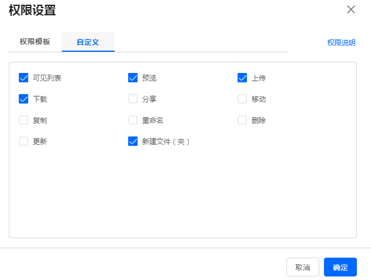Screen dimensions: 371x280
Task: Enable the 复制 permission
Action: pos(24,120)
